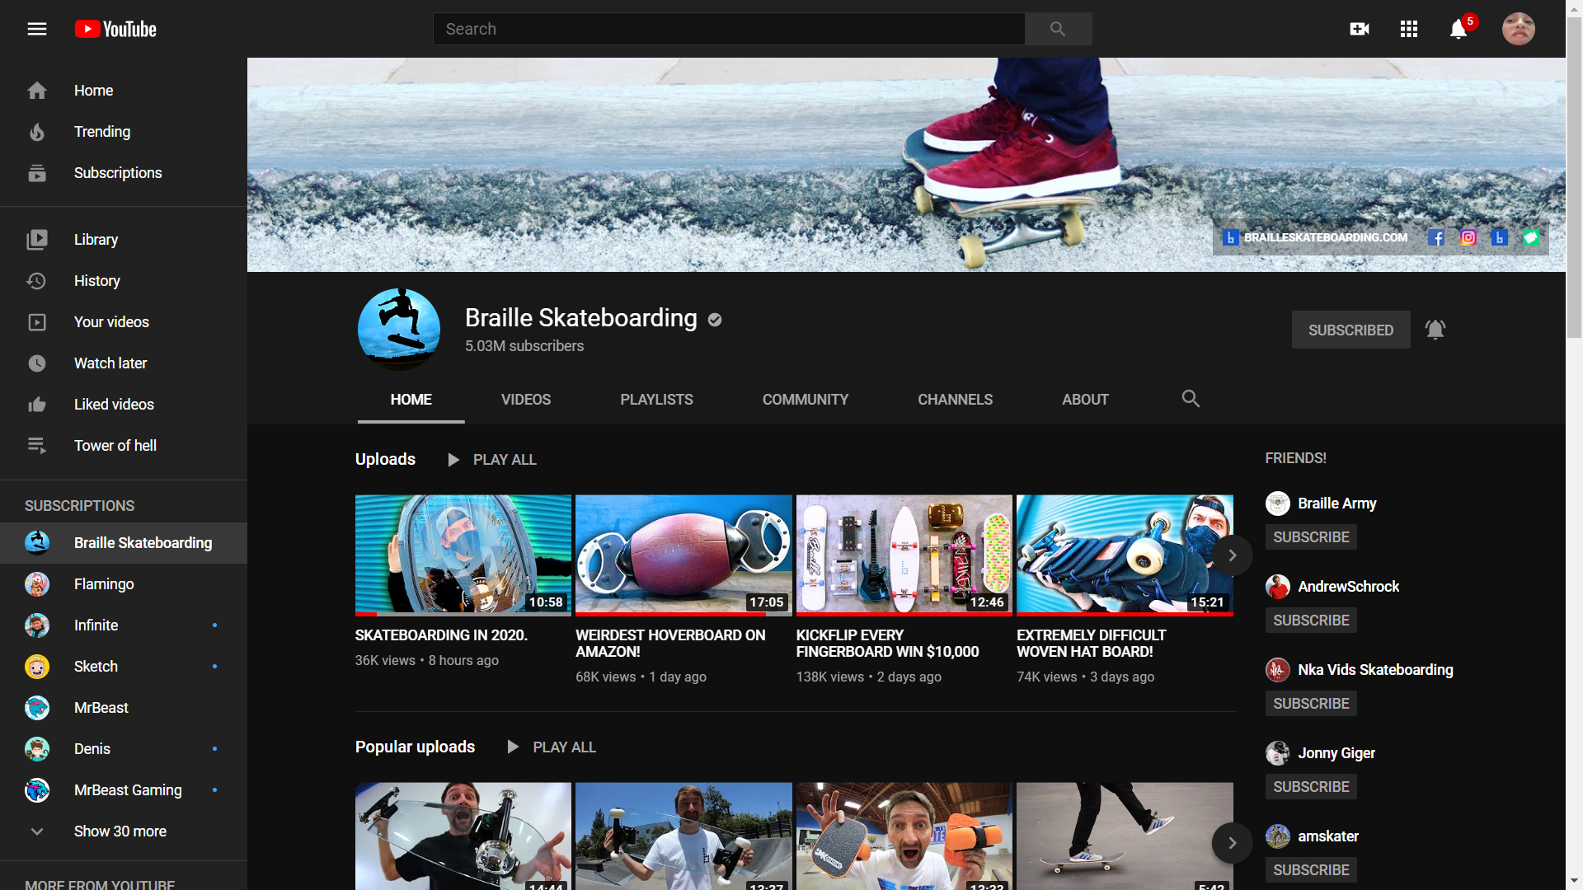1583x890 pixels.
Task: Subscribe to amskater channel
Action: 1311,870
